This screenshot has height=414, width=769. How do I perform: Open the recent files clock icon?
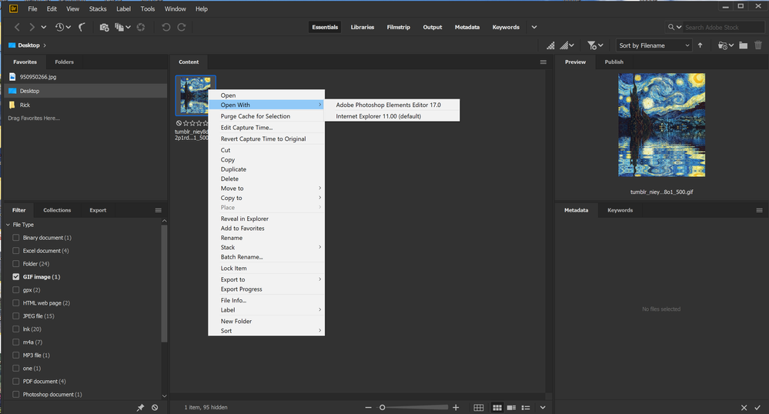(60, 28)
